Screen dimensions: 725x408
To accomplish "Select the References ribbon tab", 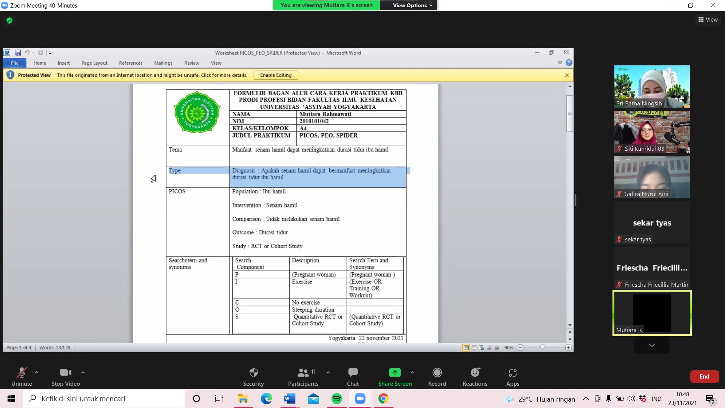I will (130, 63).
